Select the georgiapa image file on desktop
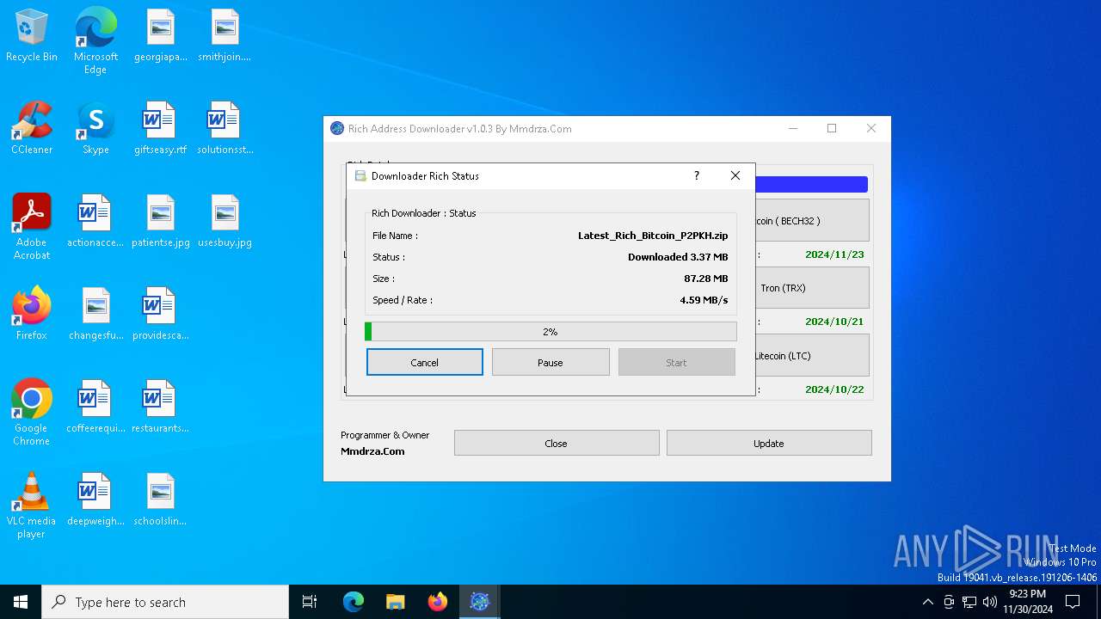This screenshot has height=619, width=1101. click(160, 36)
